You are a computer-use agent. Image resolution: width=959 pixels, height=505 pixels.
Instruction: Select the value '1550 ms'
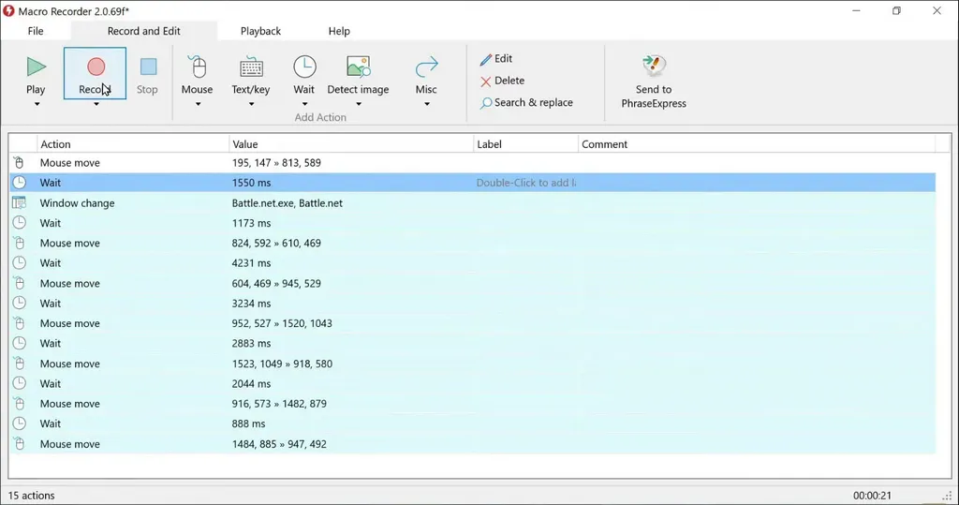[251, 183]
